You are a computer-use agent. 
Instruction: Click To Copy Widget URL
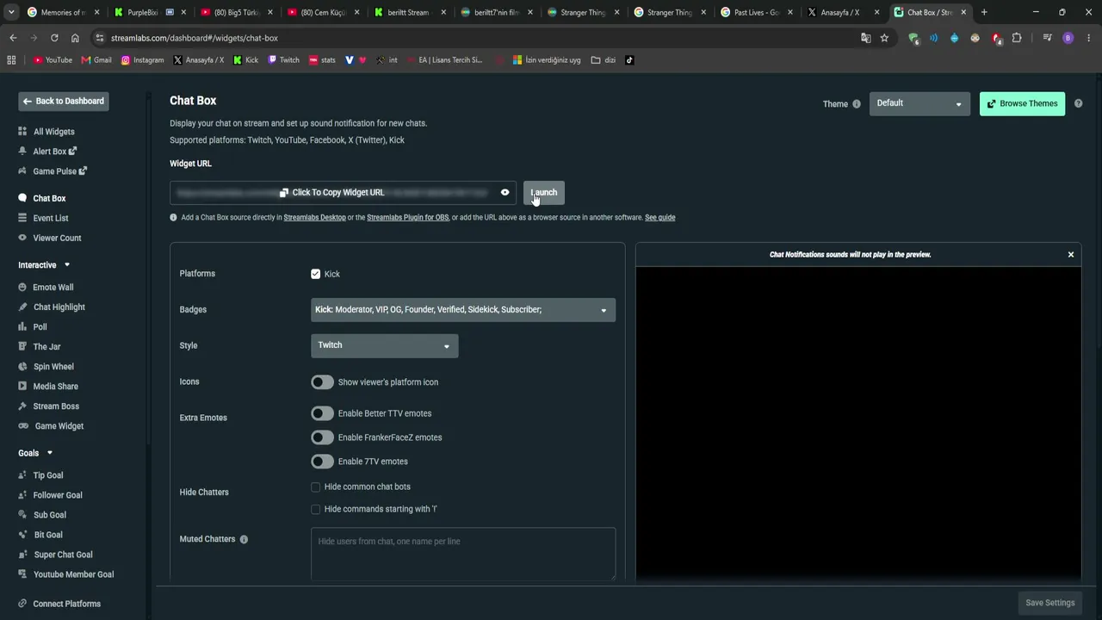332,193
